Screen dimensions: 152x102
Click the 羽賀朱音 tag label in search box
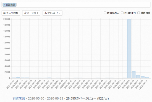click(x=10, y=5)
